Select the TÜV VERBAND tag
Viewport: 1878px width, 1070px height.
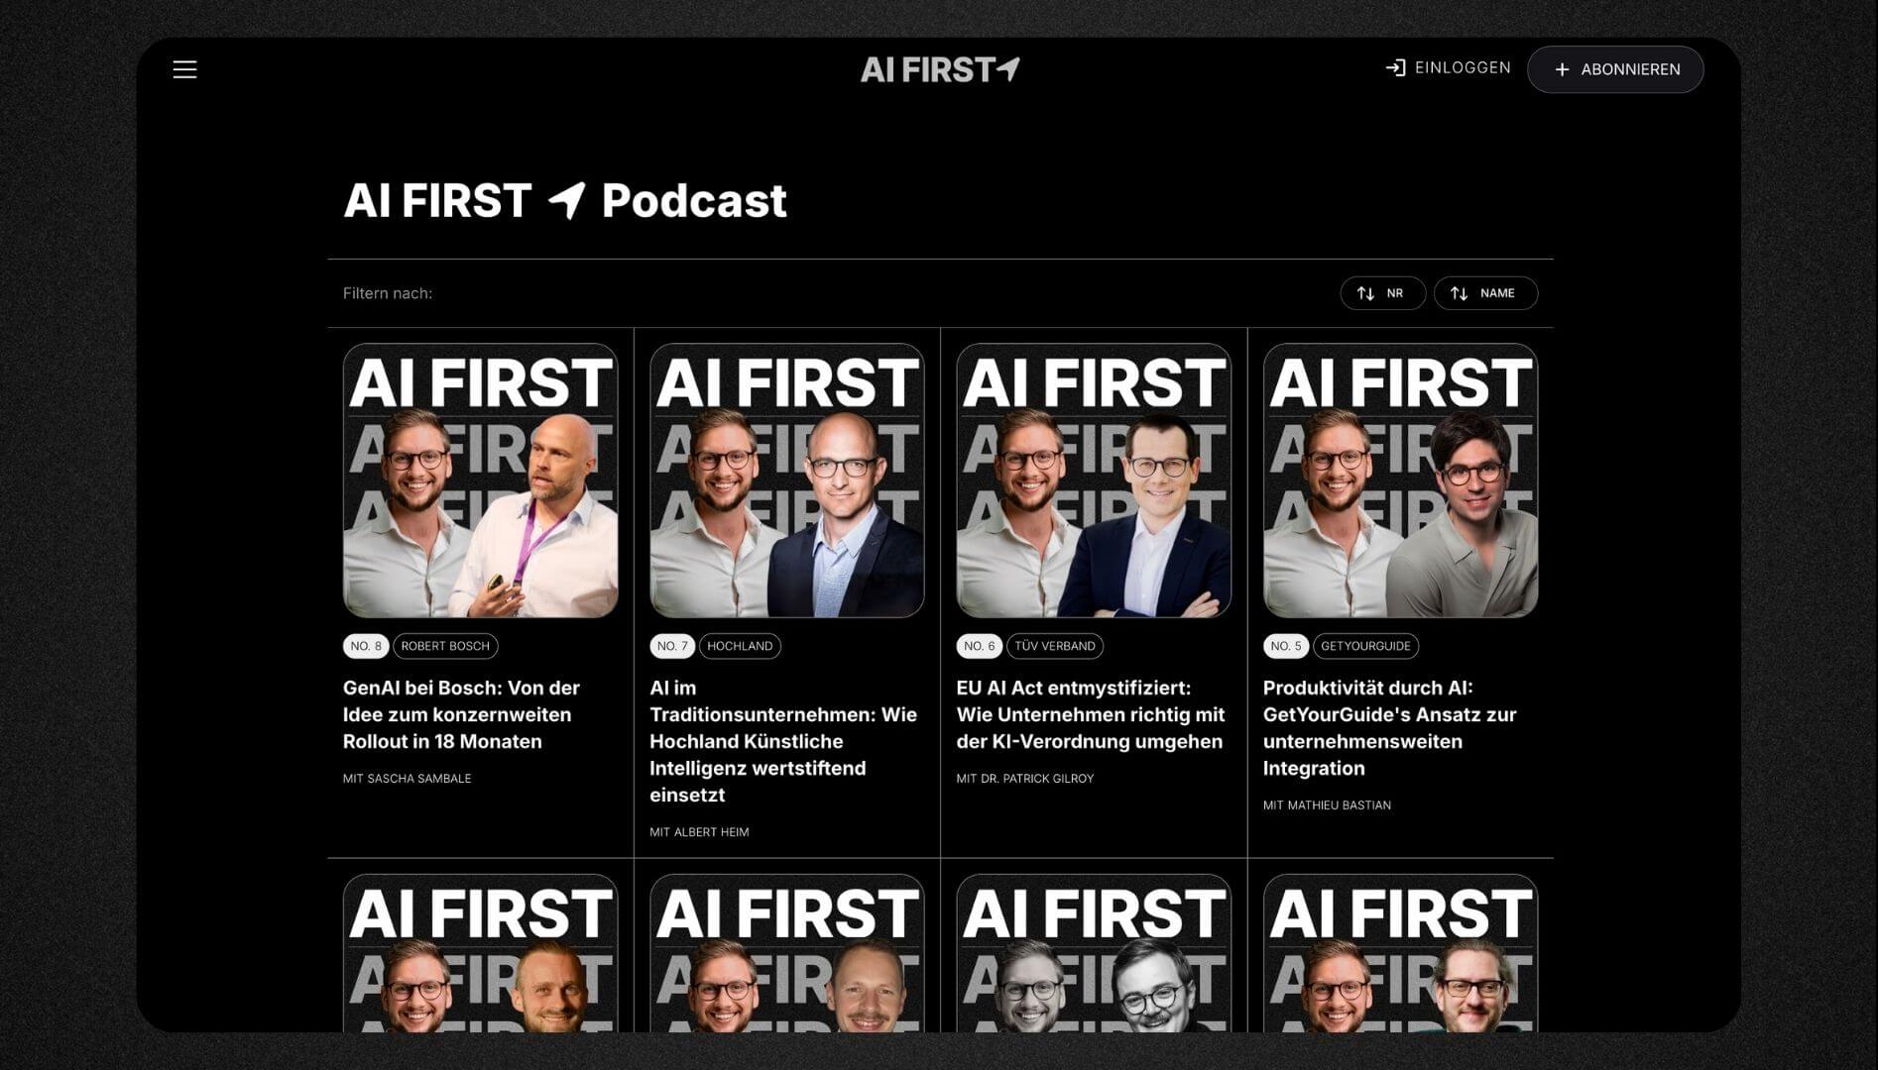(1055, 646)
